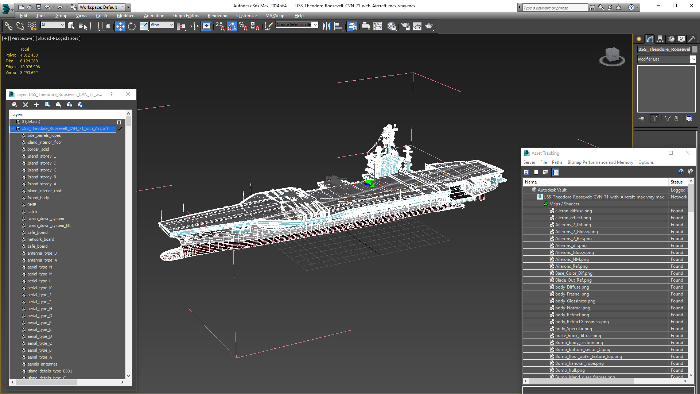
Task: Open the Utilities panel hammer icon
Action: pos(692,39)
